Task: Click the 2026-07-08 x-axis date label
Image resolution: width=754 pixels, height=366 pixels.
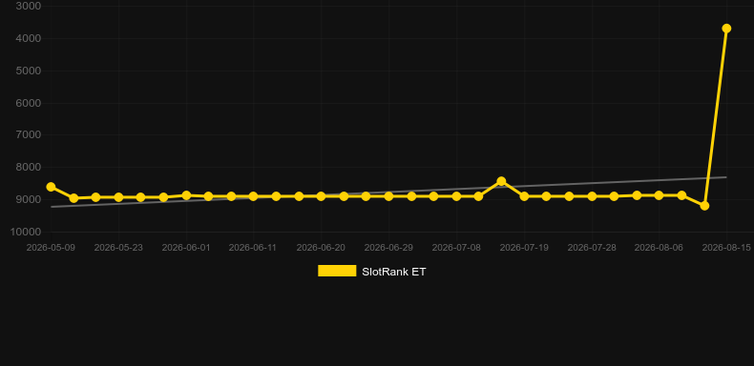Action: [x=456, y=248]
